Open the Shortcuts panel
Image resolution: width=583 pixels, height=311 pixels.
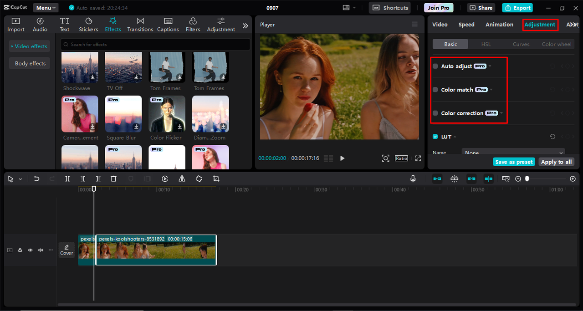(x=390, y=8)
